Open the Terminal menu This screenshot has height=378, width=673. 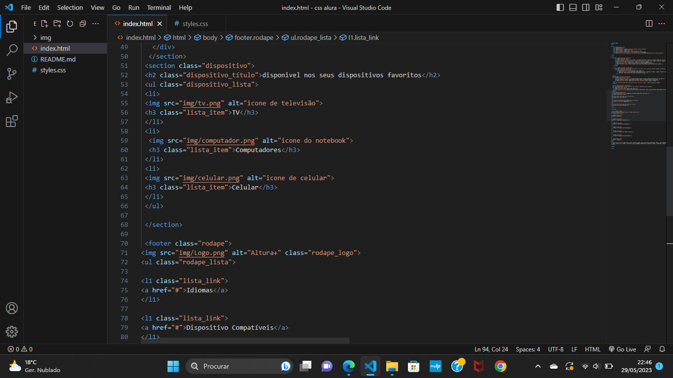click(159, 7)
